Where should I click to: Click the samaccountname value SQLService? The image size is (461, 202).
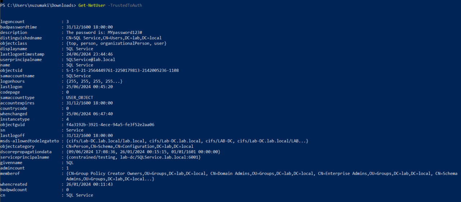pos(79,76)
